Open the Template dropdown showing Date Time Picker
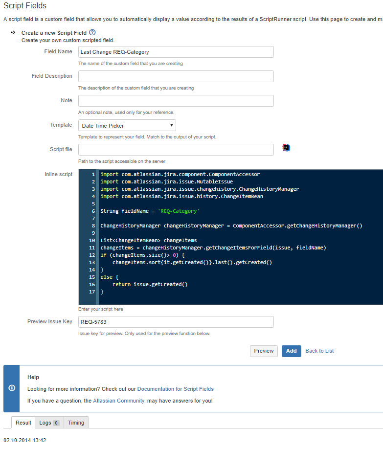 tap(127, 125)
